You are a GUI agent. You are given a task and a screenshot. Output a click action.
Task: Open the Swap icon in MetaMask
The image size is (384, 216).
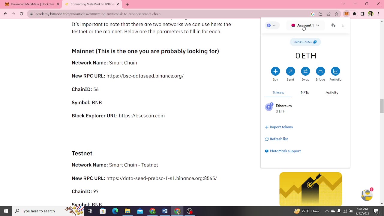tap(305, 71)
